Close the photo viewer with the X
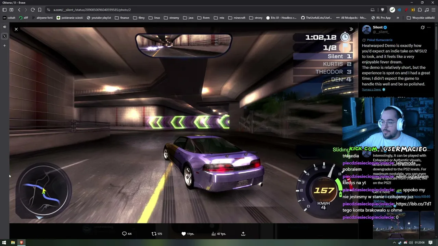This screenshot has width=438, height=246. point(16,29)
